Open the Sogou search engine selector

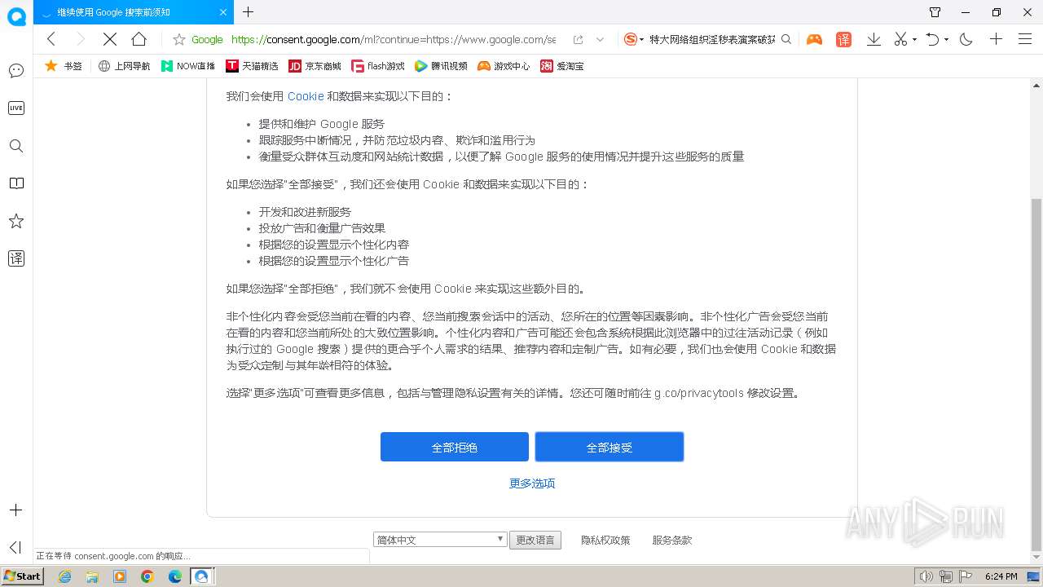coord(634,39)
